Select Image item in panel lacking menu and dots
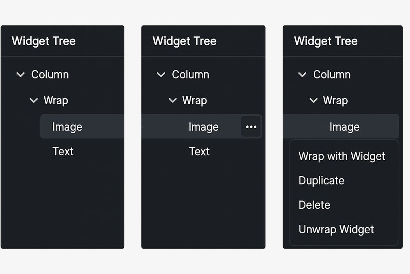 coord(67,127)
